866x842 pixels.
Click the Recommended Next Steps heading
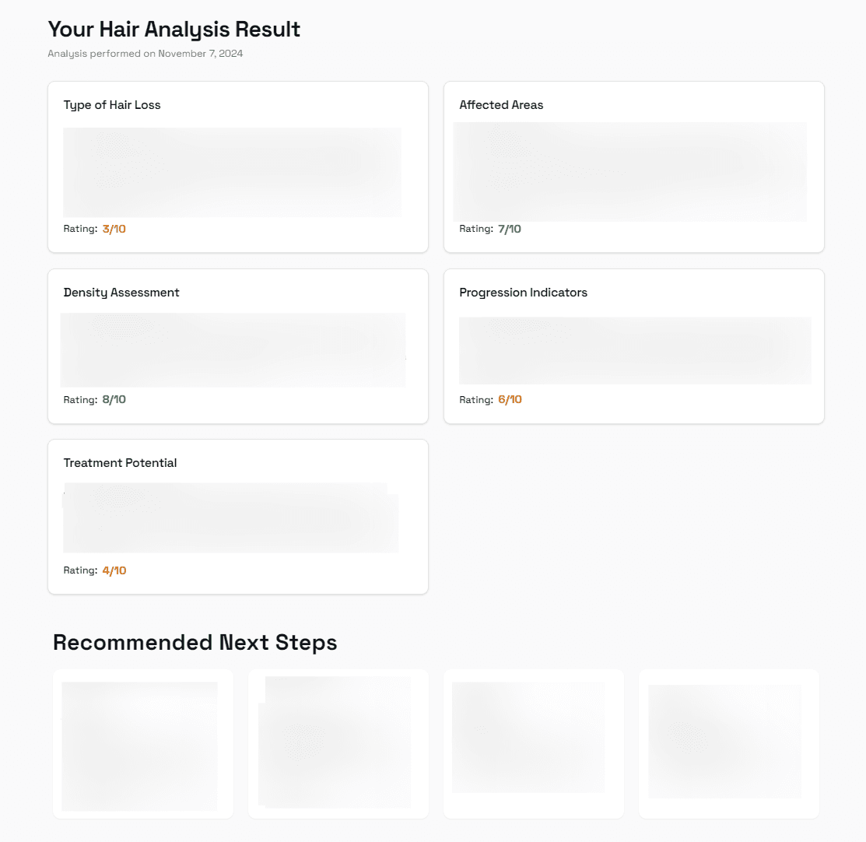pyautogui.click(x=195, y=643)
